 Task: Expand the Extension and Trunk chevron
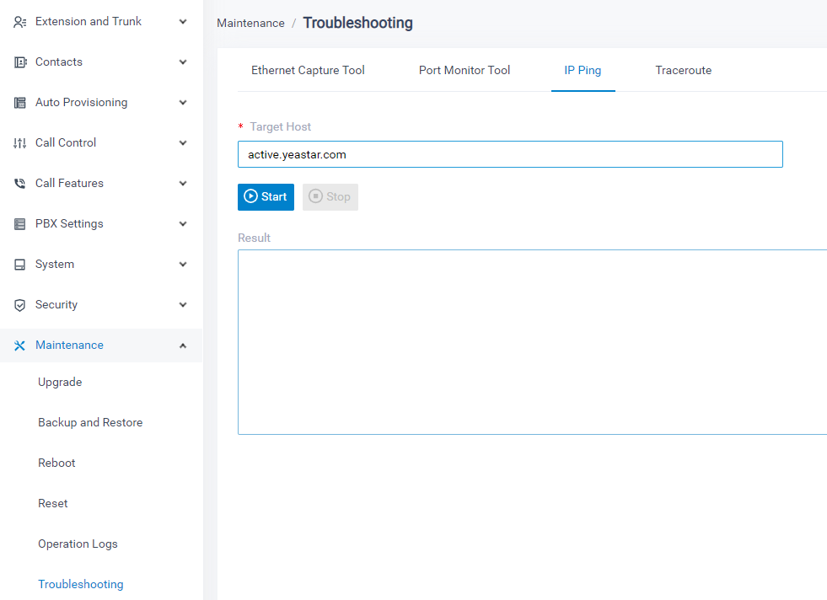[183, 22]
